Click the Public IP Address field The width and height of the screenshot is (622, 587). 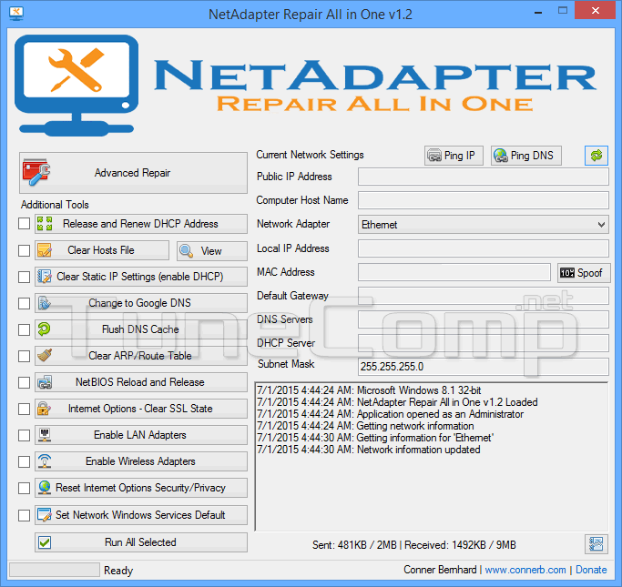(483, 177)
